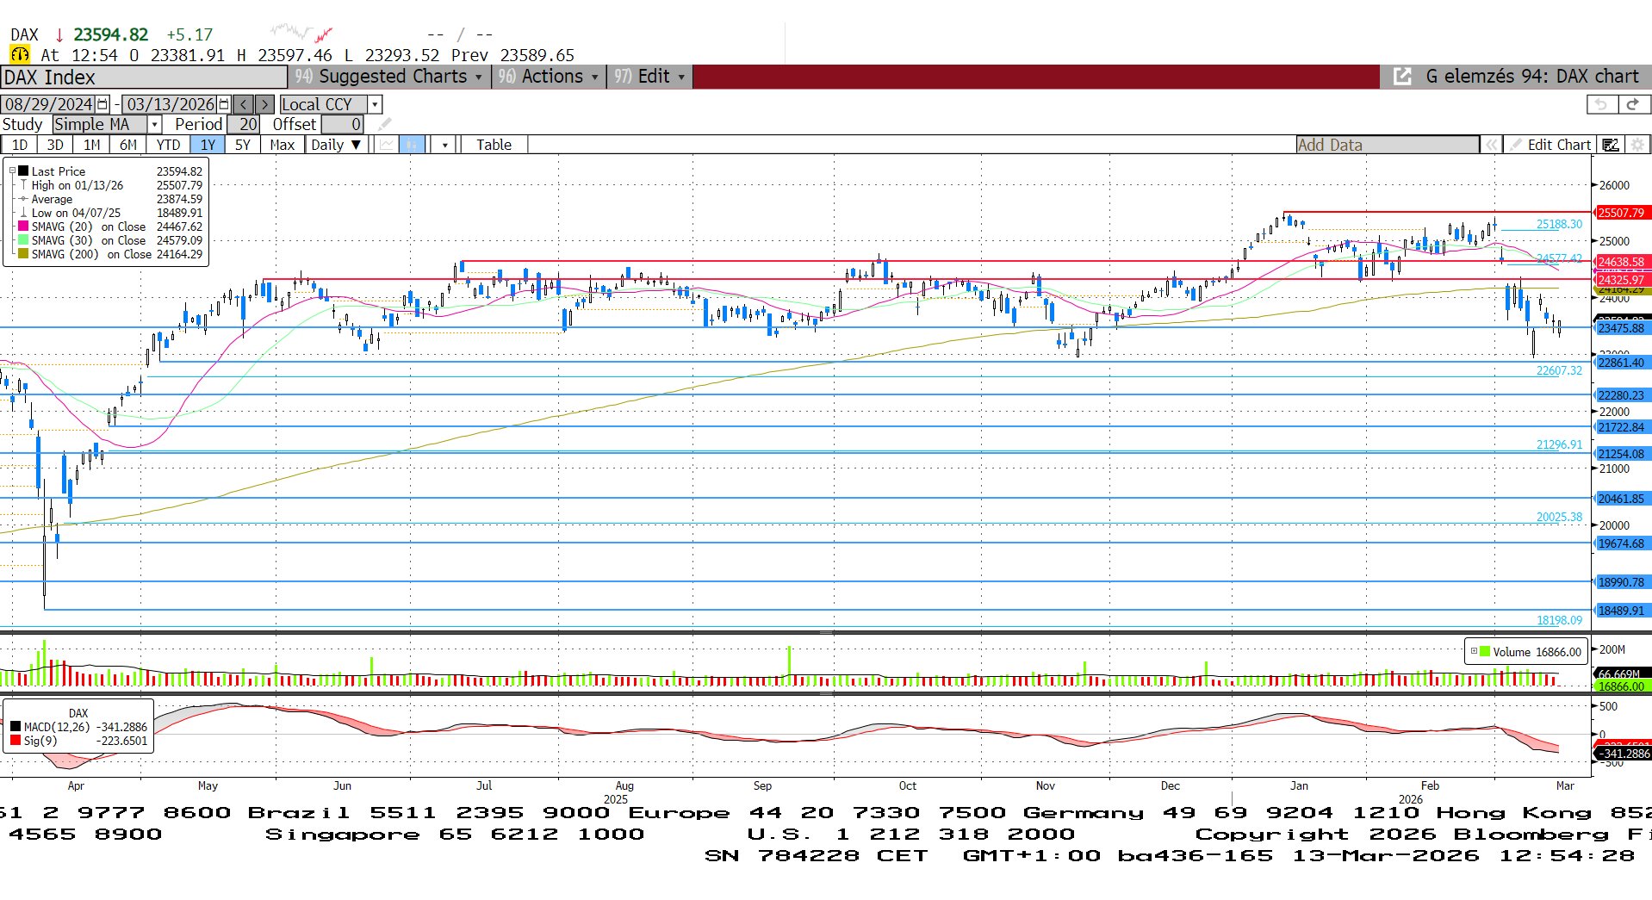
Task: Click the undo arrow icon
Action: pyautogui.click(x=1601, y=104)
